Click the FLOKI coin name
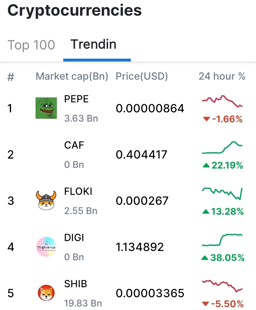 (78, 191)
